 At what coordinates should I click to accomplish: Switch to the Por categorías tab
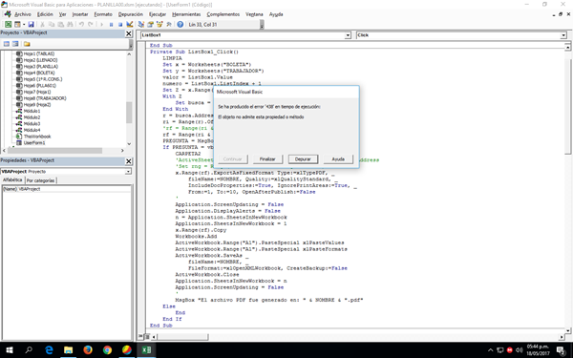pyautogui.click(x=40, y=180)
